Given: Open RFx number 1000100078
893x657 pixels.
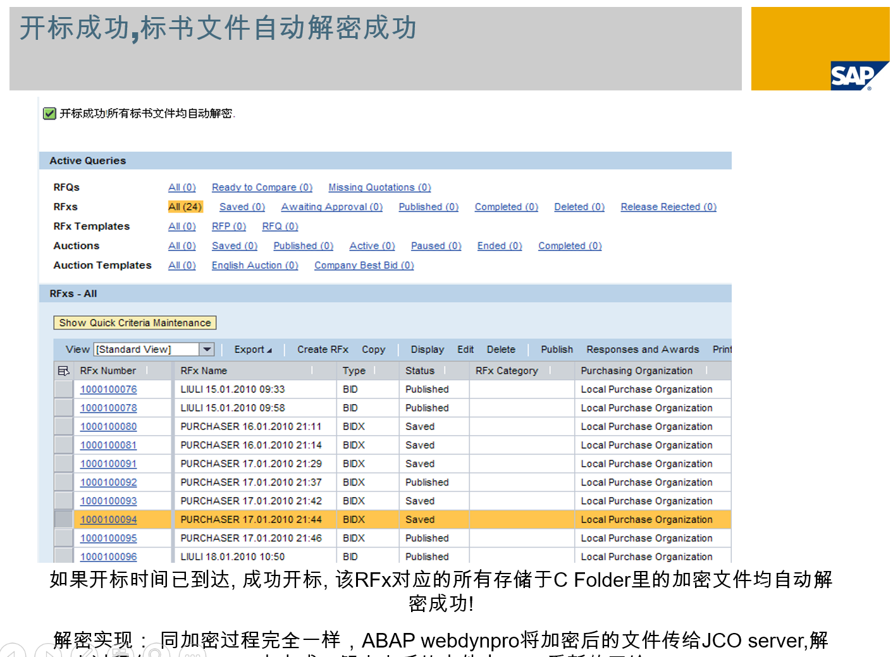Looking at the screenshot, I should [x=108, y=408].
